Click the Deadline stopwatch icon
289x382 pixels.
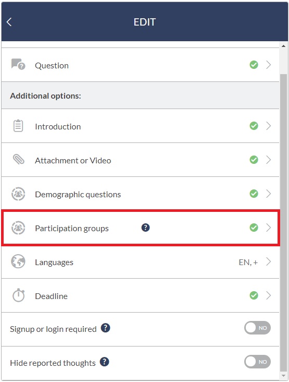click(x=18, y=295)
